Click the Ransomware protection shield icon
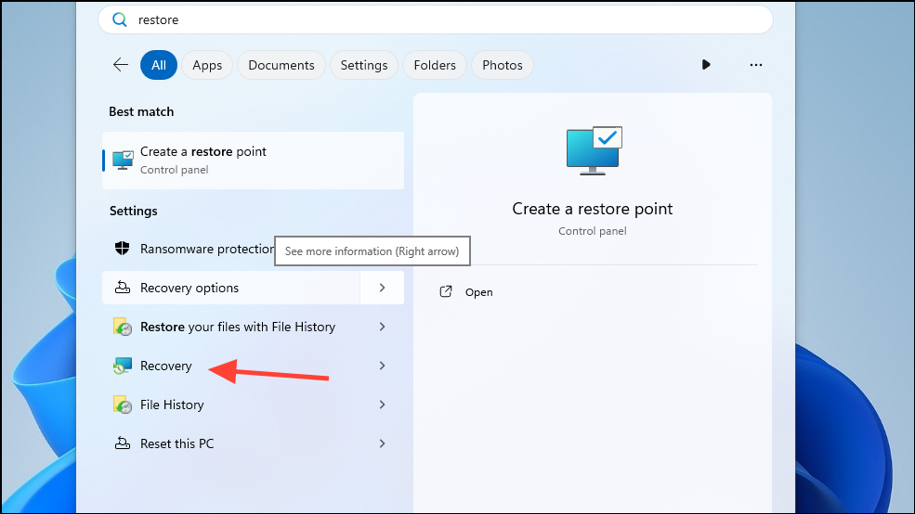 (122, 249)
